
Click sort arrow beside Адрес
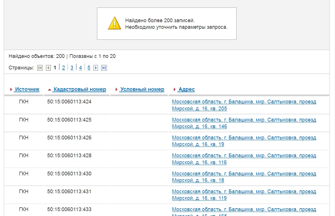175,90
